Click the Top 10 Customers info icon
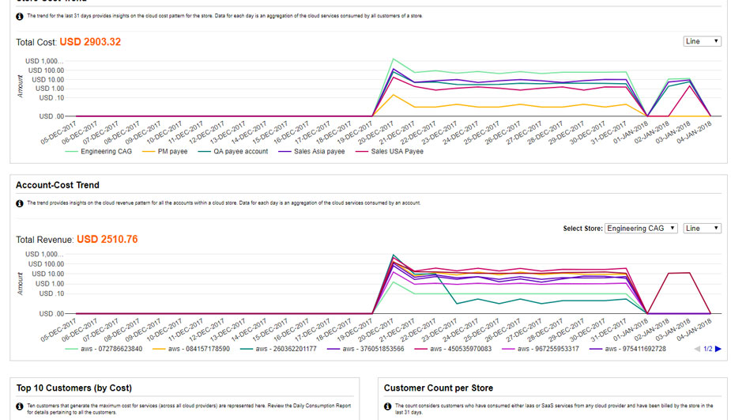The image size is (731, 420). click(20, 407)
